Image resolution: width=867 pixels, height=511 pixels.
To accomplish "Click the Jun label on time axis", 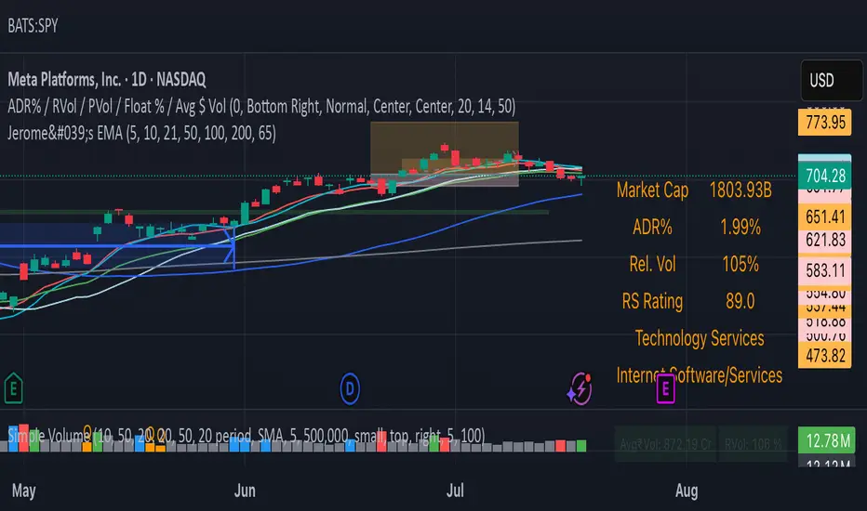I will pyautogui.click(x=245, y=491).
